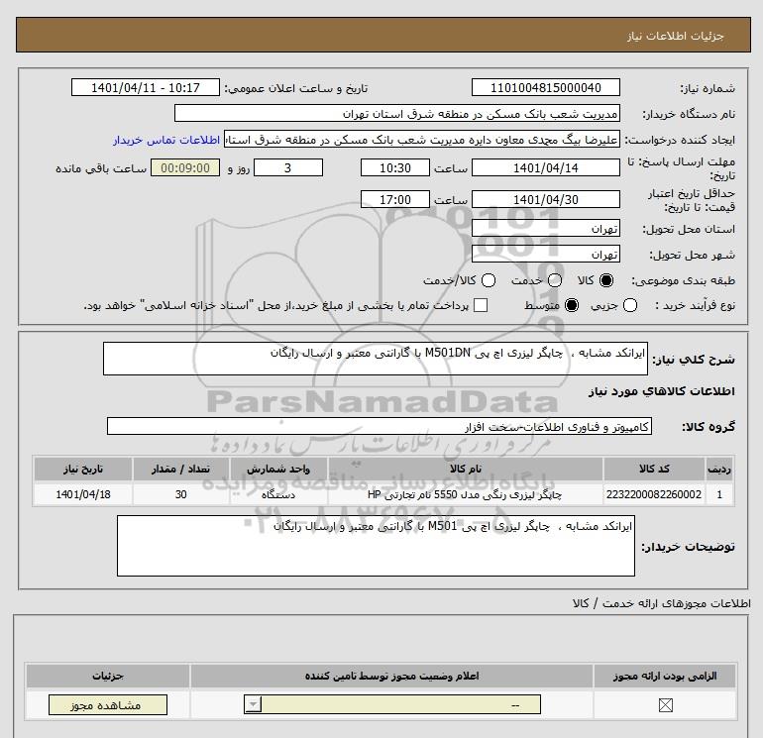Click the unit cell دستگاه
763x738 pixels.
tap(278, 494)
